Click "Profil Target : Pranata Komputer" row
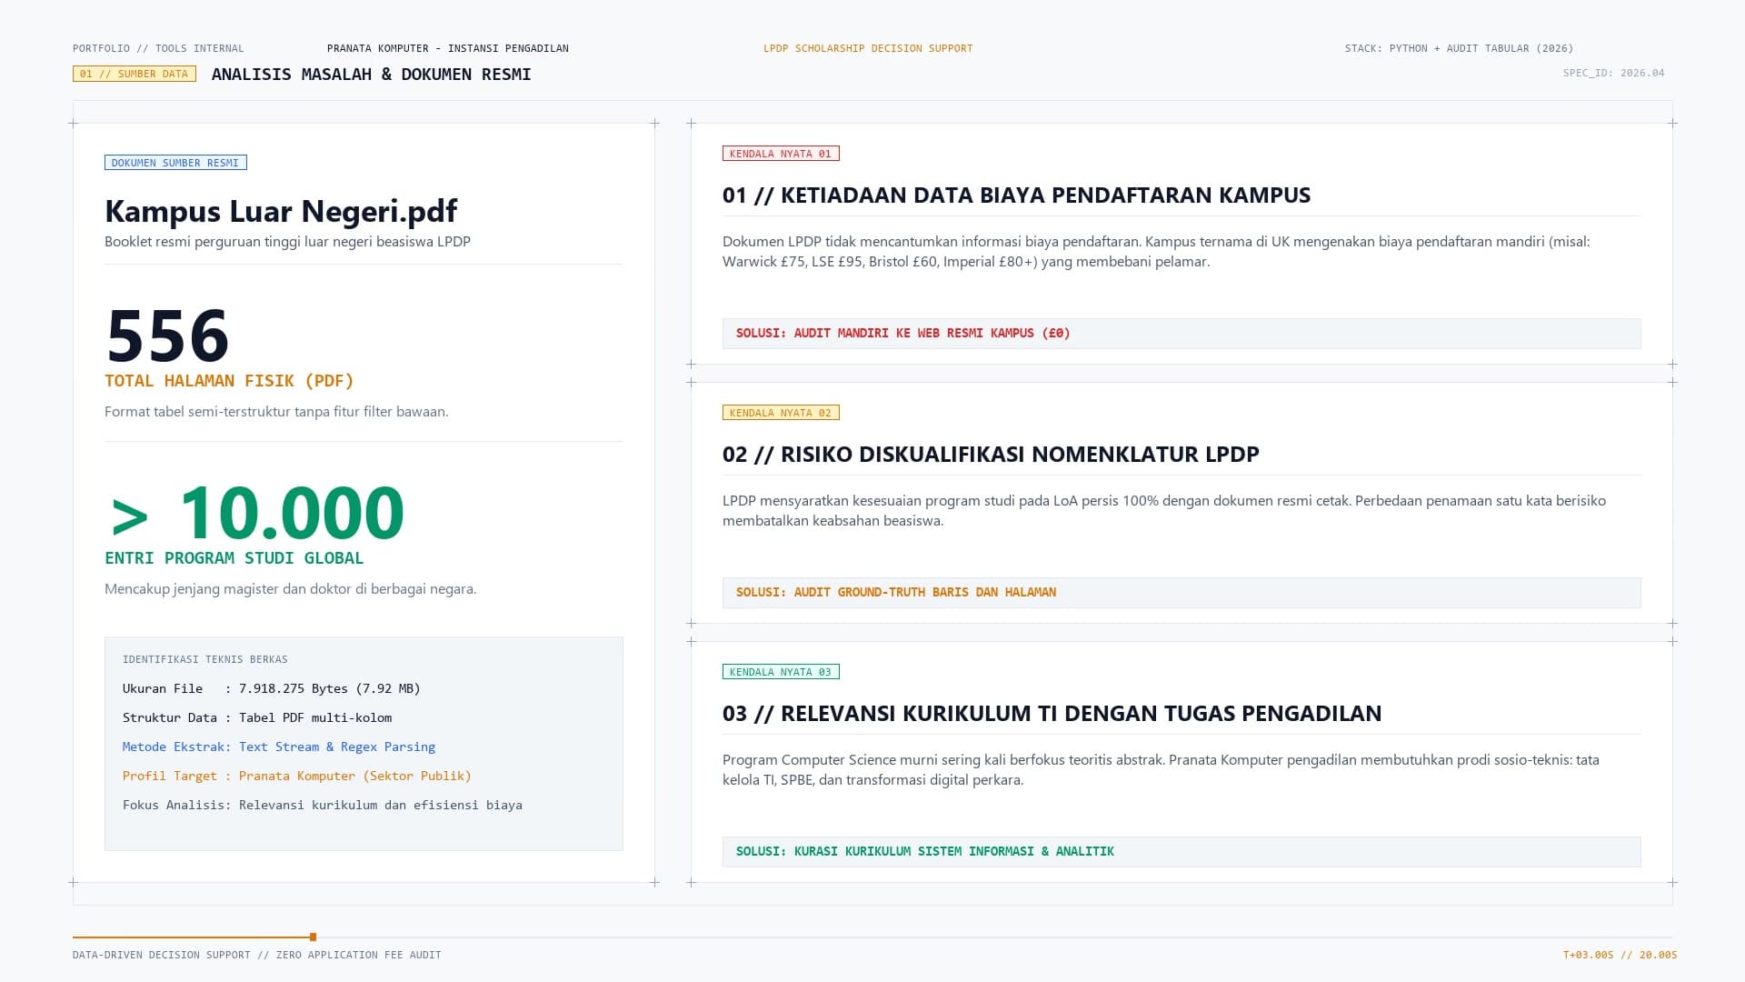The image size is (1745, 982). (x=297, y=777)
